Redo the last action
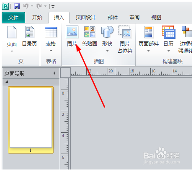This screenshot has width=196, height=172. [39, 6]
